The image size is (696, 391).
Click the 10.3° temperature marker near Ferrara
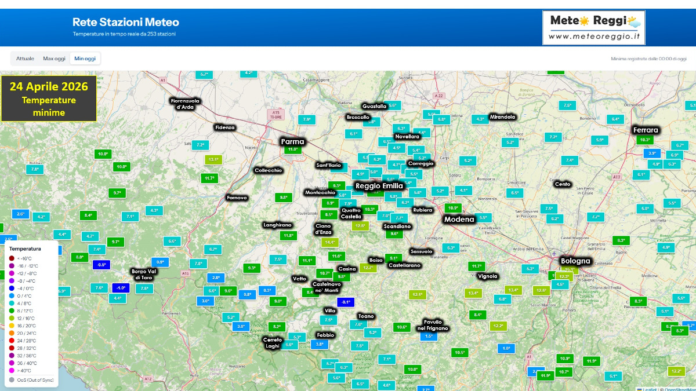pos(645,140)
